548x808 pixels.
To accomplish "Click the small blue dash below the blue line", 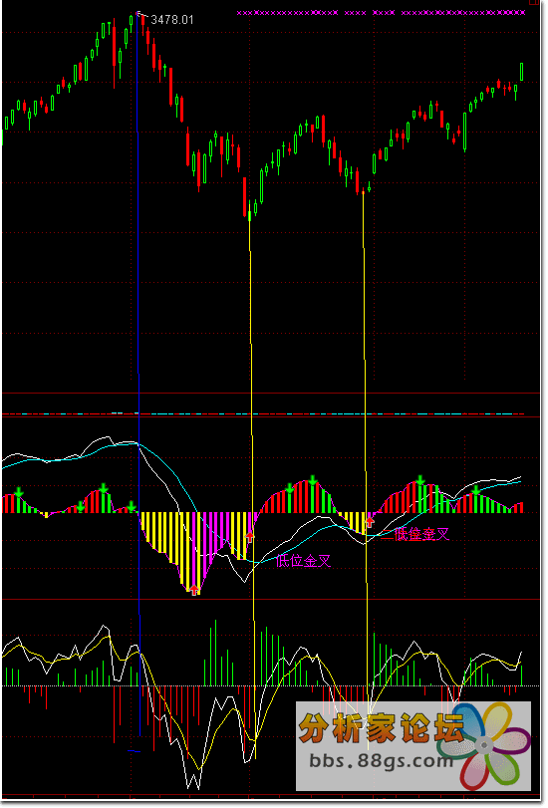I will click(134, 751).
